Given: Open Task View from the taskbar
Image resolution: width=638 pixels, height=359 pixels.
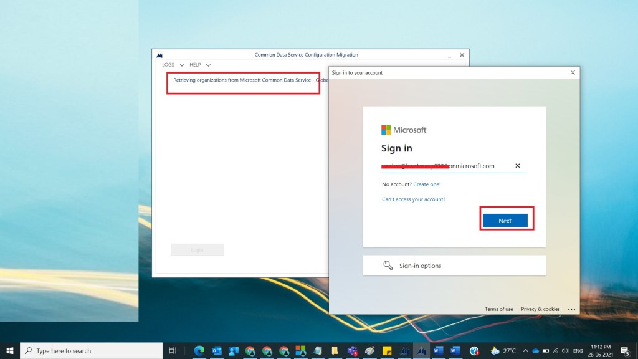Looking at the screenshot, I should [x=173, y=351].
